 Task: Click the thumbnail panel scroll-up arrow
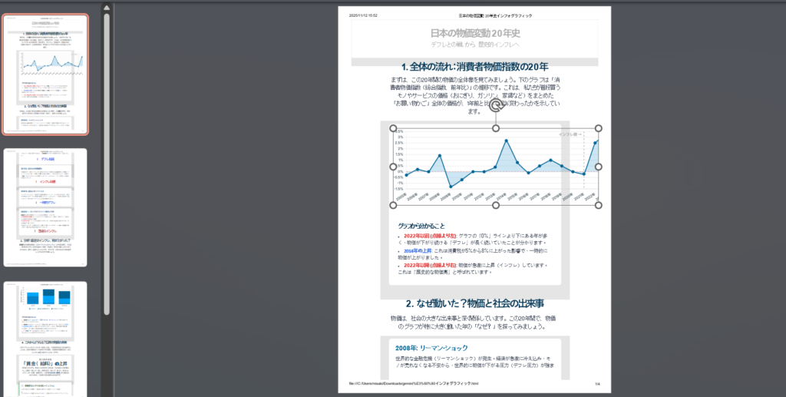[x=107, y=8]
